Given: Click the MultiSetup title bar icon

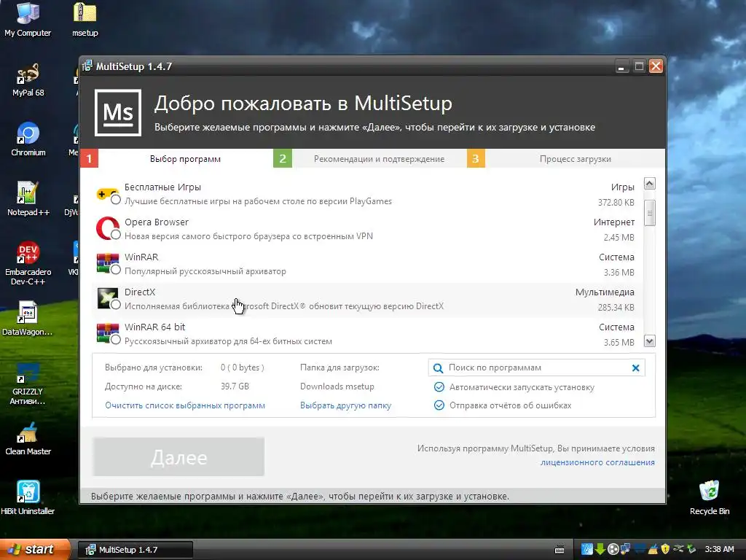Looking at the screenshot, I should (x=87, y=66).
